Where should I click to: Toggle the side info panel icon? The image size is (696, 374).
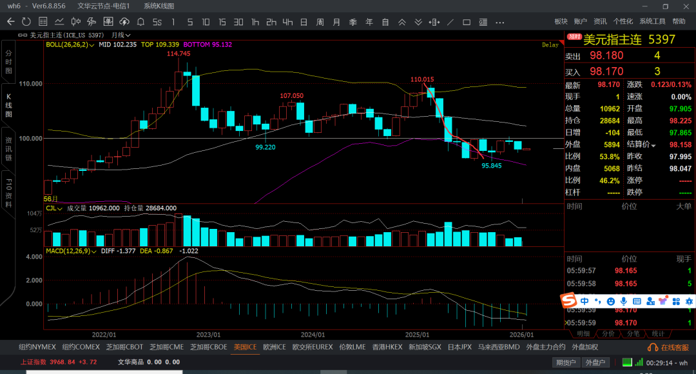coord(483,22)
